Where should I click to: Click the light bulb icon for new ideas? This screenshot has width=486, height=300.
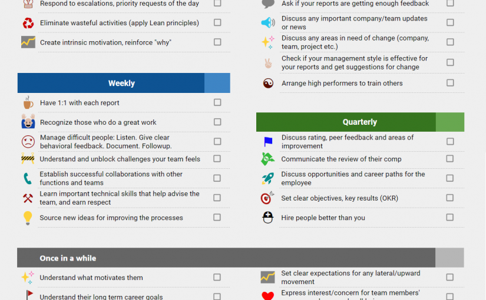[x=28, y=218]
